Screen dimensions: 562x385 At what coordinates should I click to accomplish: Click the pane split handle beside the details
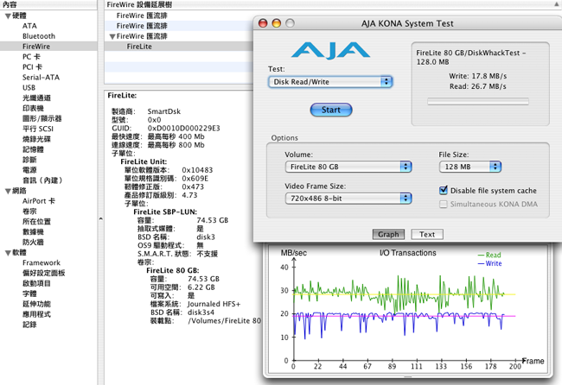[100, 218]
